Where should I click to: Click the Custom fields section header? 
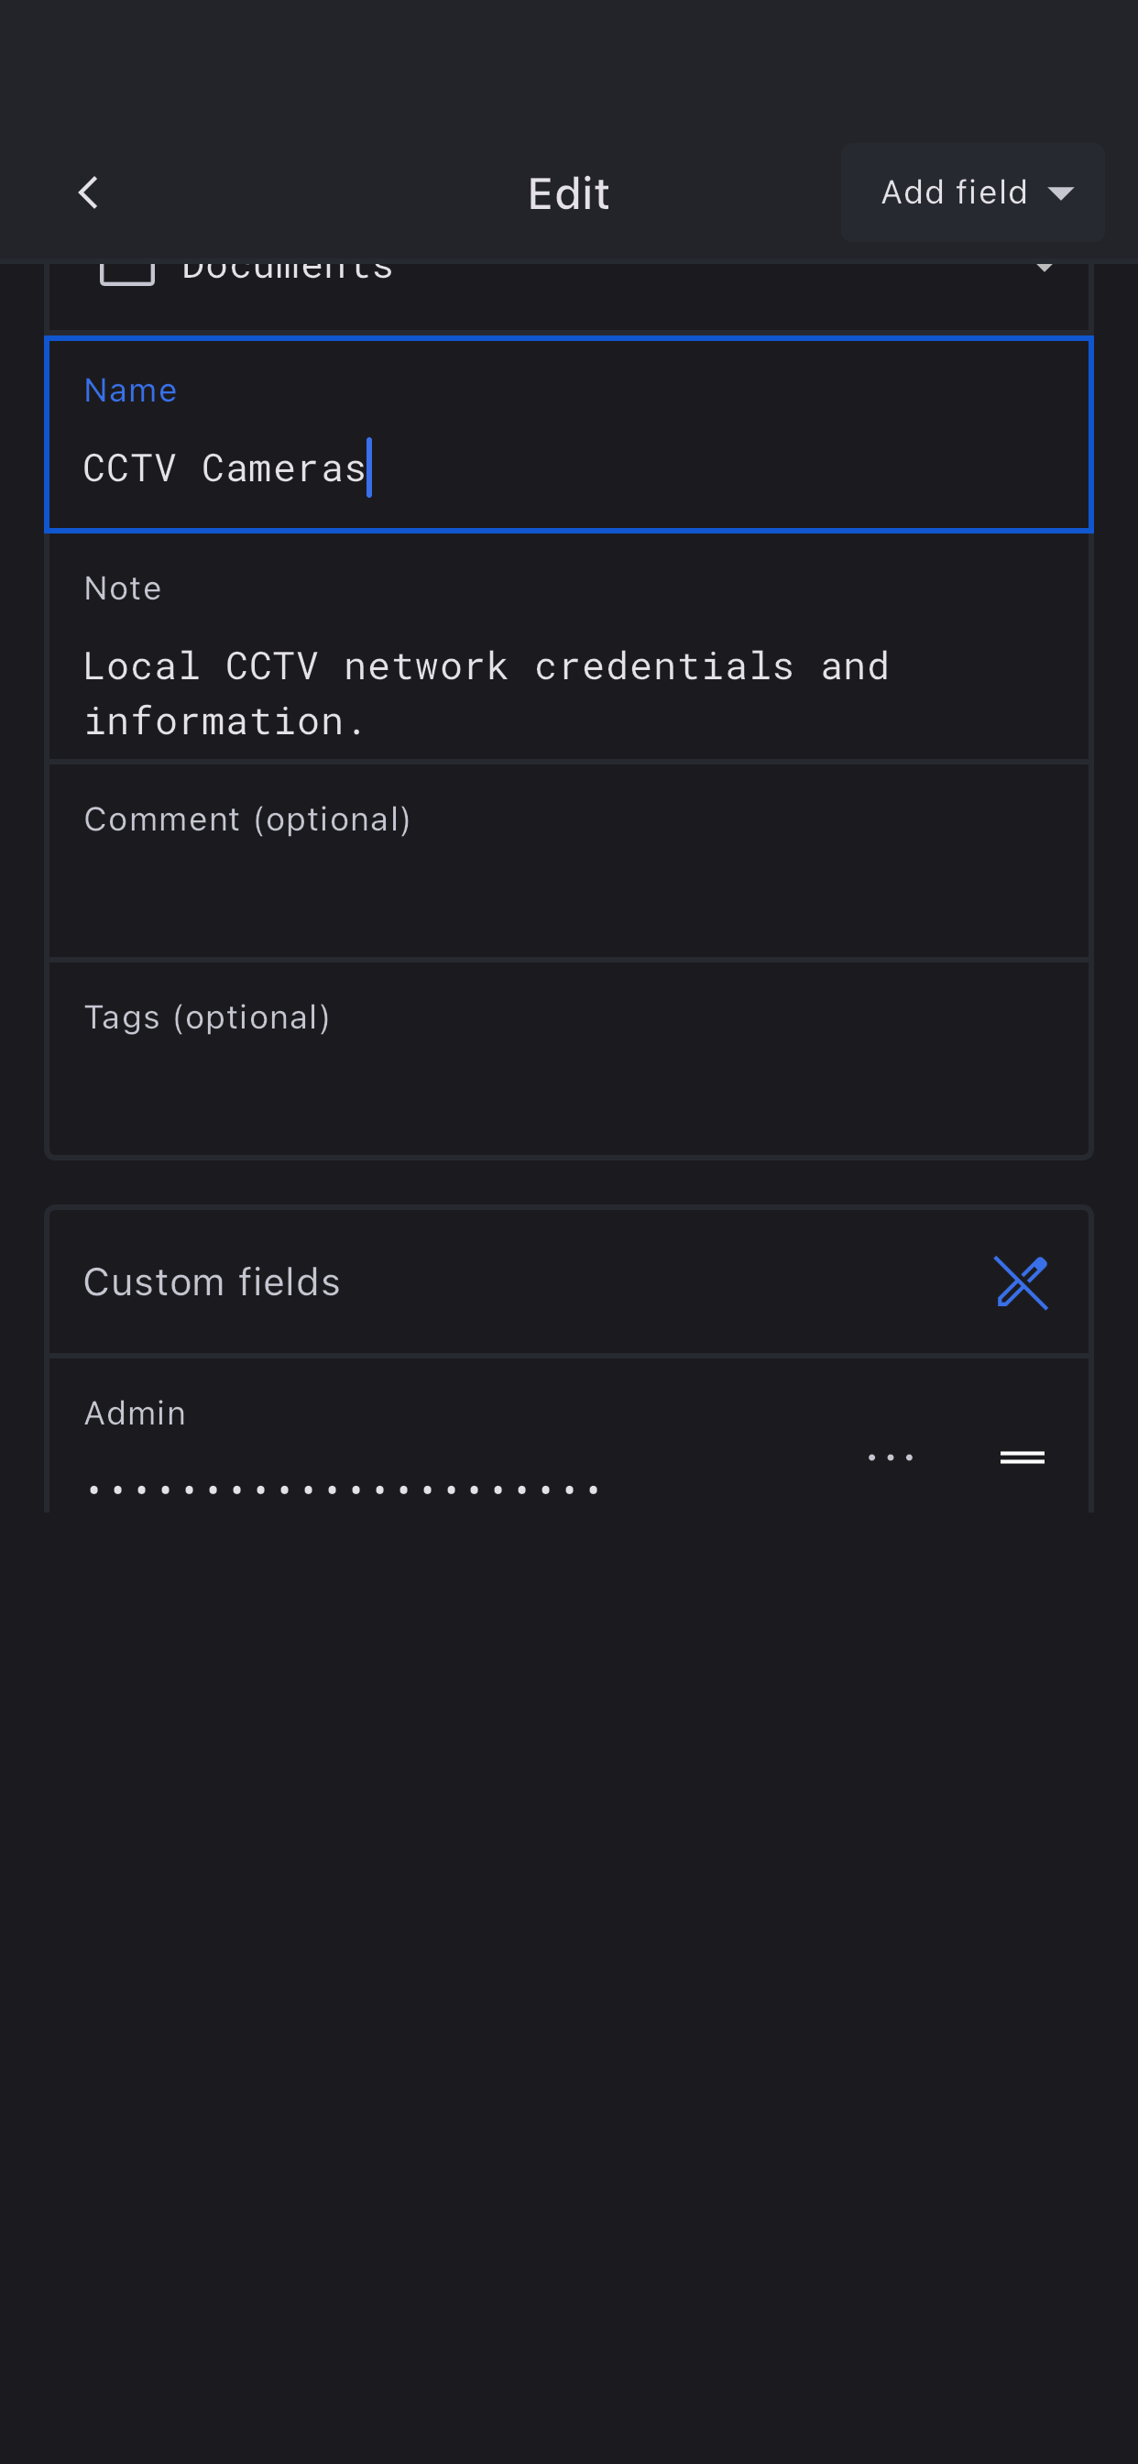point(213,1281)
